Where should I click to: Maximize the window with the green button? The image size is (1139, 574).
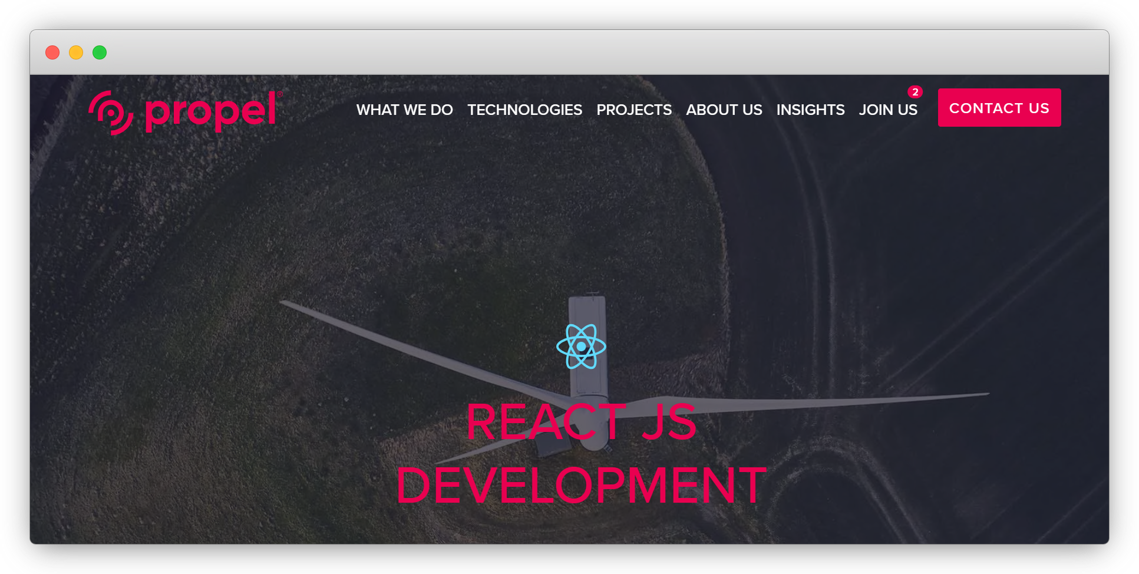click(x=100, y=52)
